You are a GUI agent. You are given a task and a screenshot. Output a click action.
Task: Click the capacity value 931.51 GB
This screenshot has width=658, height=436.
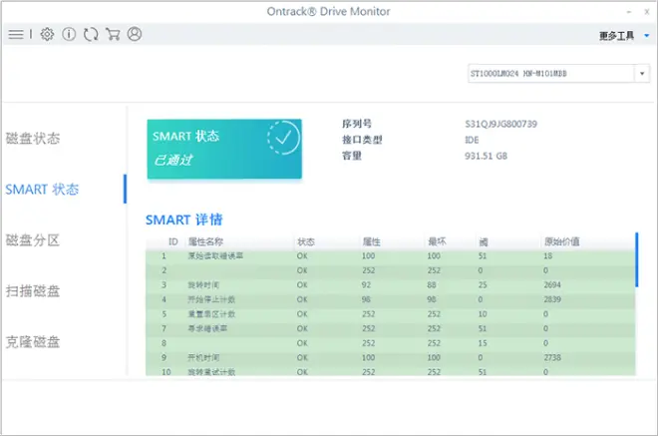(x=486, y=157)
